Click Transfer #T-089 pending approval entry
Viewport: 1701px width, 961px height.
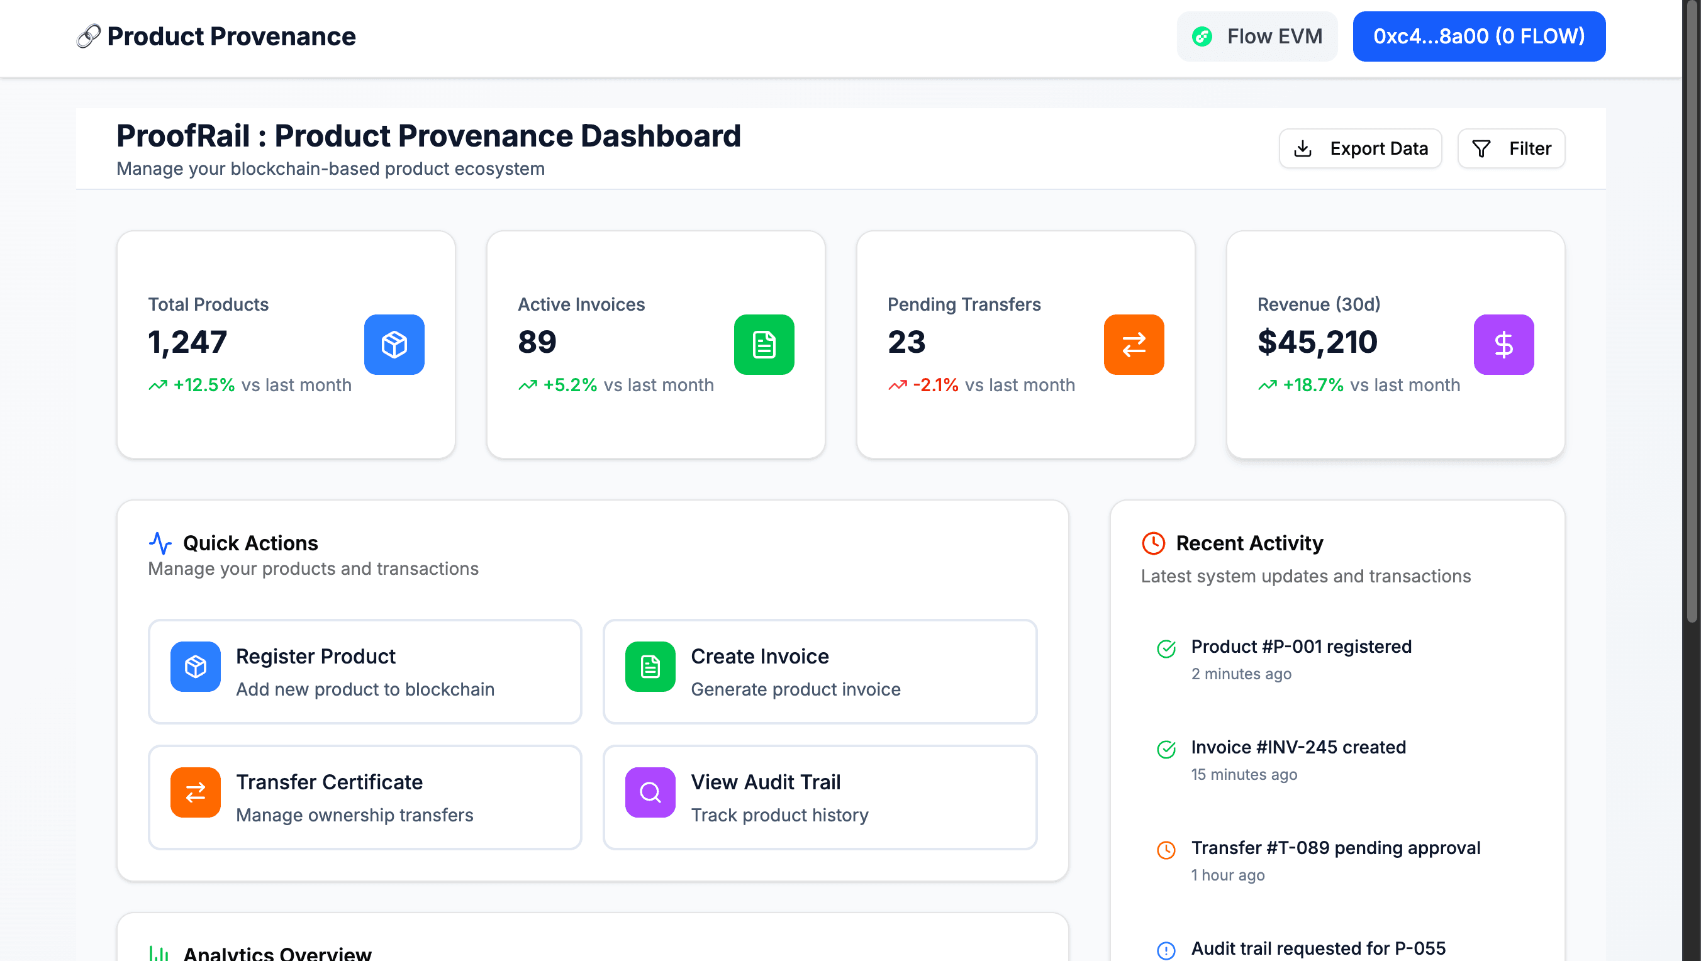point(1335,847)
